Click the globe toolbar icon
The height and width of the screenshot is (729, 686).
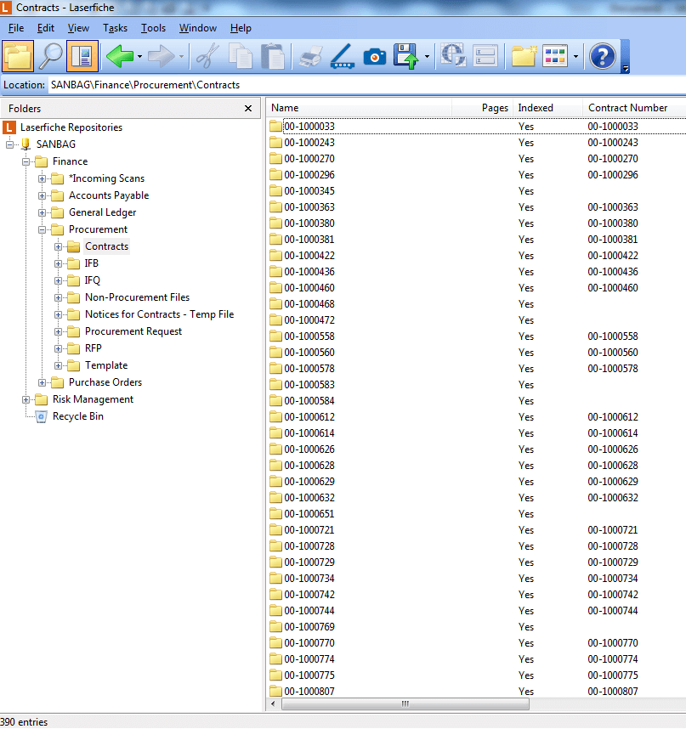tap(453, 56)
